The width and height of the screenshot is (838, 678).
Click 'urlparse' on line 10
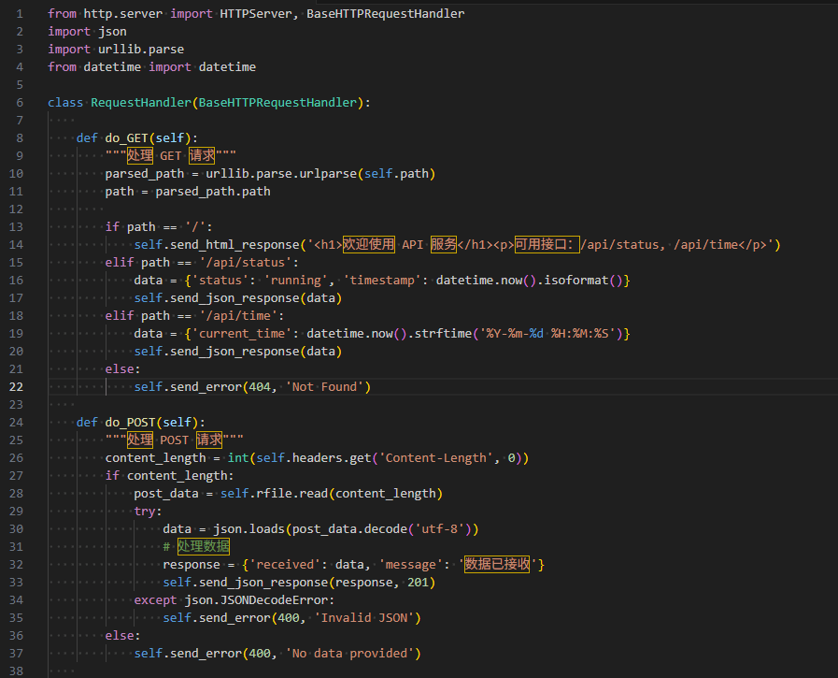pyautogui.click(x=328, y=173)
